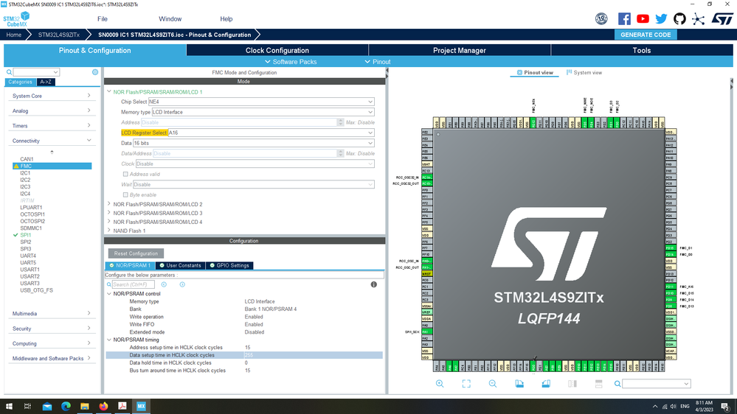Expand NOR Flash/PSRAM/SRAM/ROM/LCD 3
The width and height of the screenshot is (737, 414).
(109, 213)
